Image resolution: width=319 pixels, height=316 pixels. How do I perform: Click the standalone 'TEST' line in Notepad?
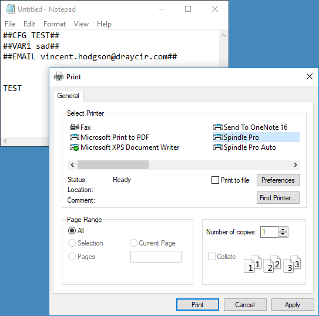click(x=12, y=89)
